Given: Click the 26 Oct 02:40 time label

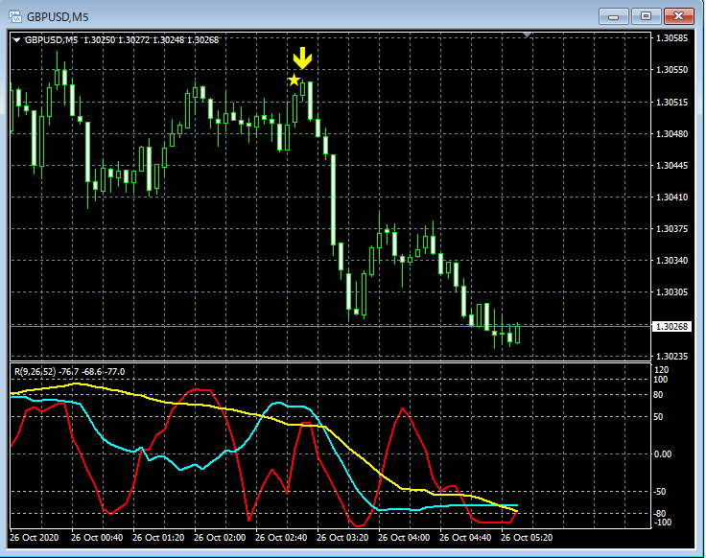Looking at the screenshot, I should 281,537.
